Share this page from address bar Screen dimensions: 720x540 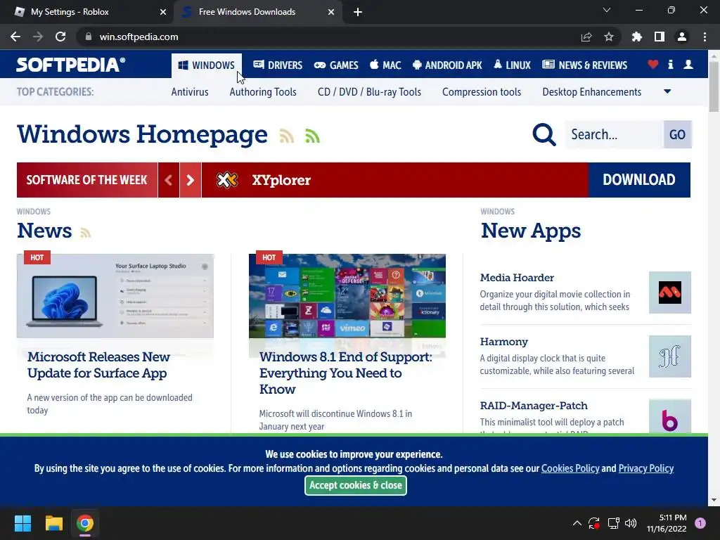point(586,37)
